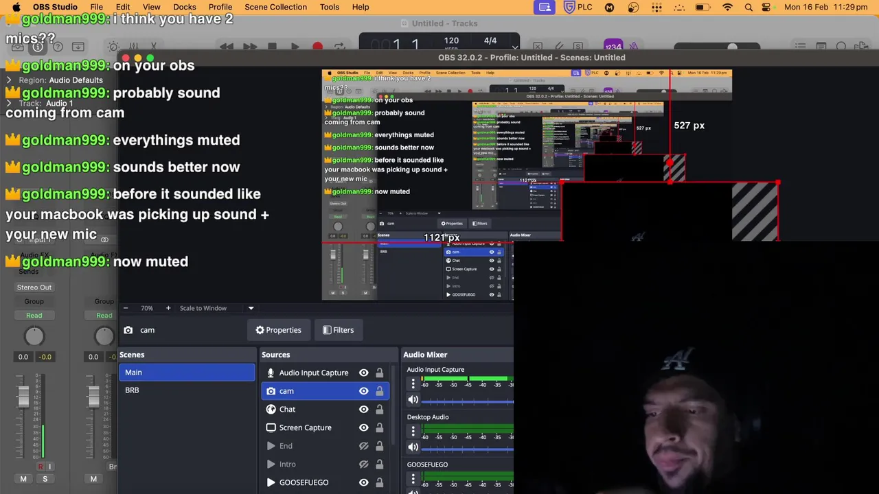Open cam source Properties
Viewport: 879px width, 494px height.
(x=278, y=330)
